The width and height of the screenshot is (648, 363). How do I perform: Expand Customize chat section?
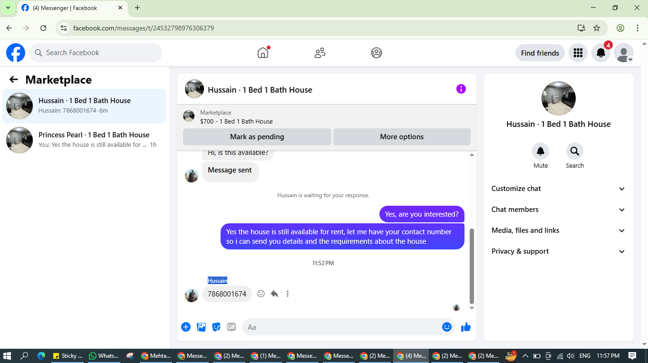pyautogui.click(x=559, y=189)
